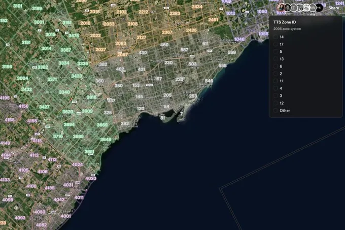The height and width of the screenshot is (230, 345).
Task: Open the woman's photo collaborator avatar
Action: click(x=281, y=8)
